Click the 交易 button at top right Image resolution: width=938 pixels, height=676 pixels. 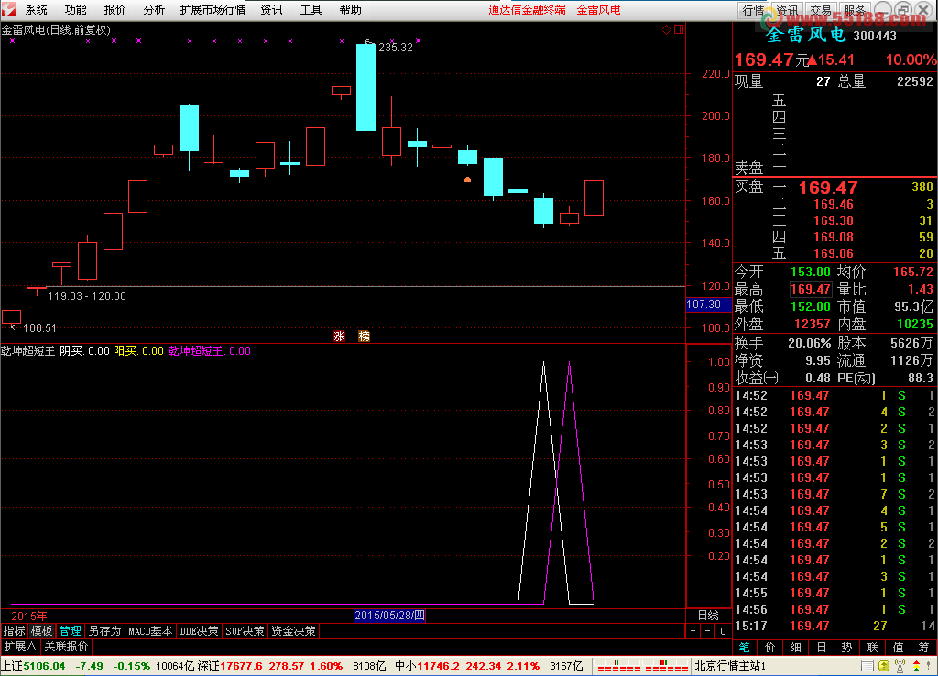pyautogui.click(x=821, y=10)
